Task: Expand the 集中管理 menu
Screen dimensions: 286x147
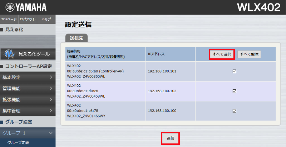Action: [28, 111]
